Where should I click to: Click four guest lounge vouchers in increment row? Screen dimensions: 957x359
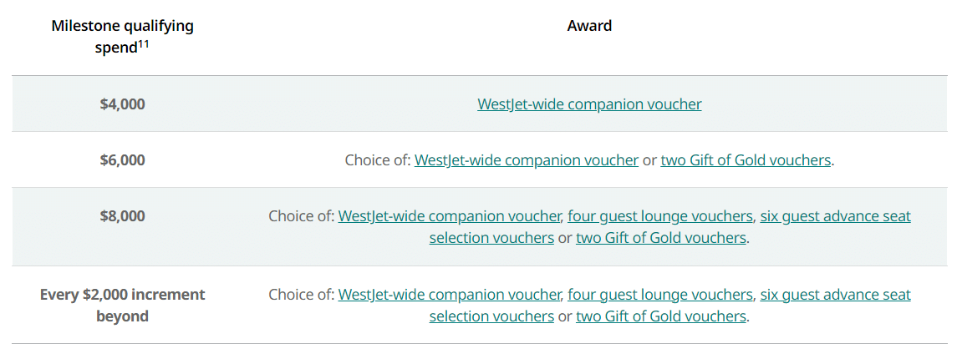tap(659, 295)
